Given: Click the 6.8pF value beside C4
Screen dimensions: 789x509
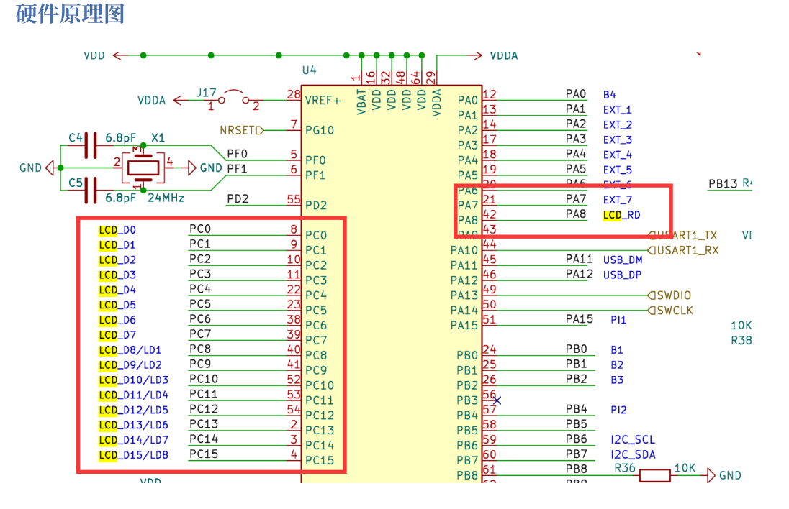Looking at the screenshot, I should pos(120,138).
